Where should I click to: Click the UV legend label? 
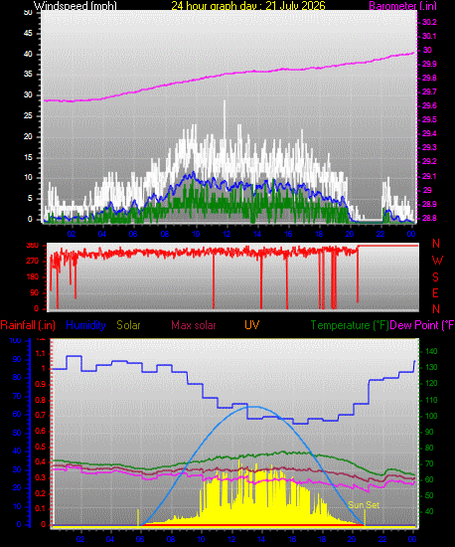251,325
